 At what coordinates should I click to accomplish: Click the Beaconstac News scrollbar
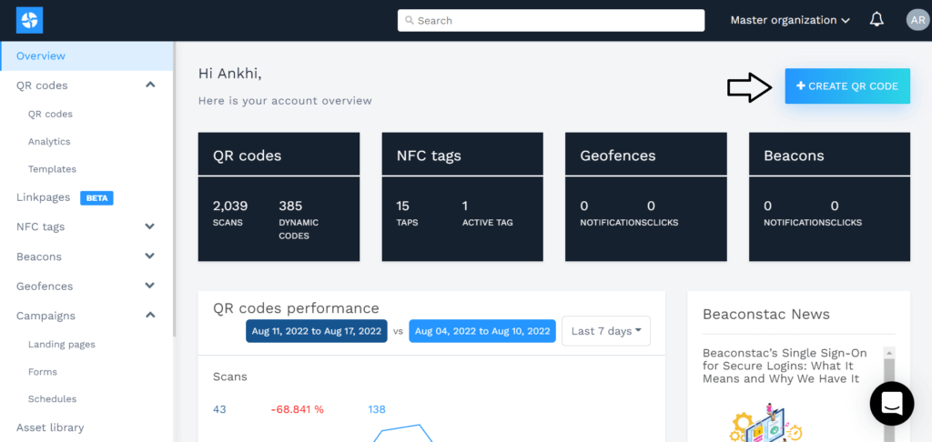(x=889, y=395)
